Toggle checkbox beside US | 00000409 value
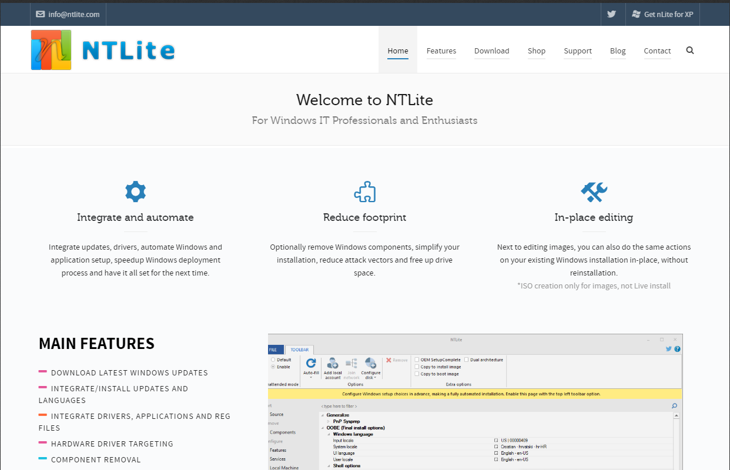The width and height of the screenshot is (730, 470). pyautogui.click(x=496, y=440)
